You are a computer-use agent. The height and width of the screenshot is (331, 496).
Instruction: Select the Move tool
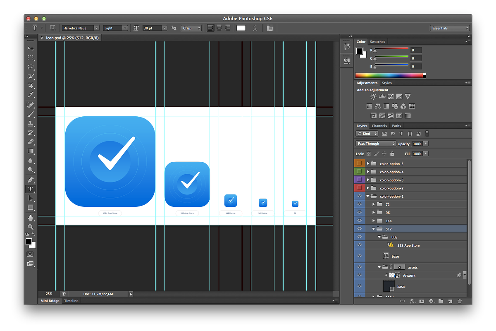tap(31, 48)
